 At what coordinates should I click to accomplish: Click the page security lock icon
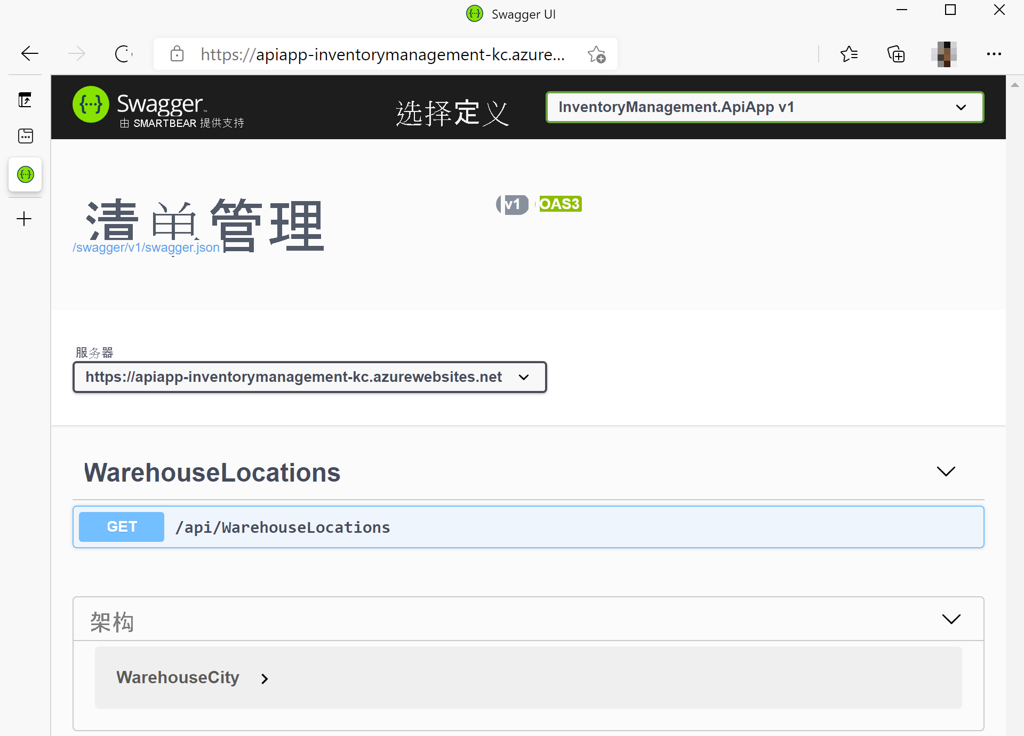tap(177, 54)
